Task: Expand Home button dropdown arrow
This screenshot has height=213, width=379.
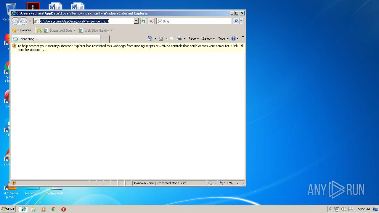Action: (x=155, y=39)
